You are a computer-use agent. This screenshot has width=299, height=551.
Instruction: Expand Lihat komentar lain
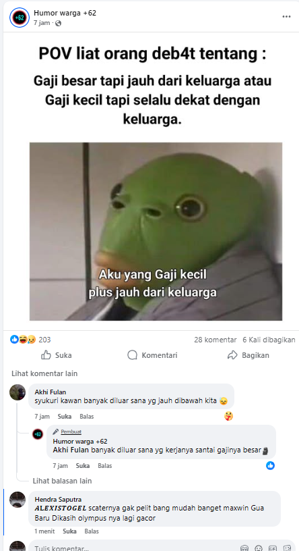[44, 373]
